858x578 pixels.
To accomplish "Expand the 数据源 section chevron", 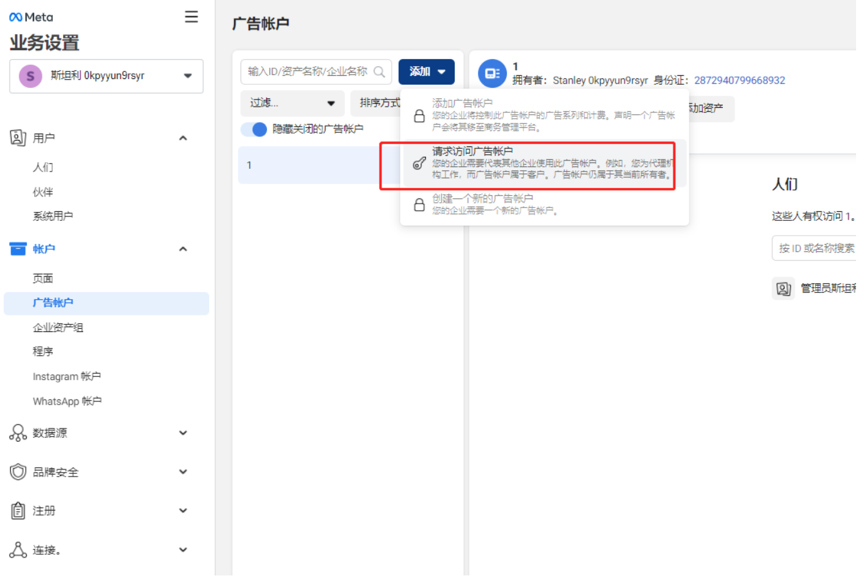I will pyautogui.click(x=183, y=433).
